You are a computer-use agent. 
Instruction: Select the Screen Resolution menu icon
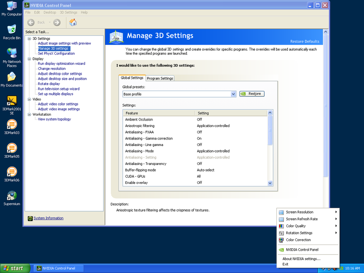pos(281,212)
